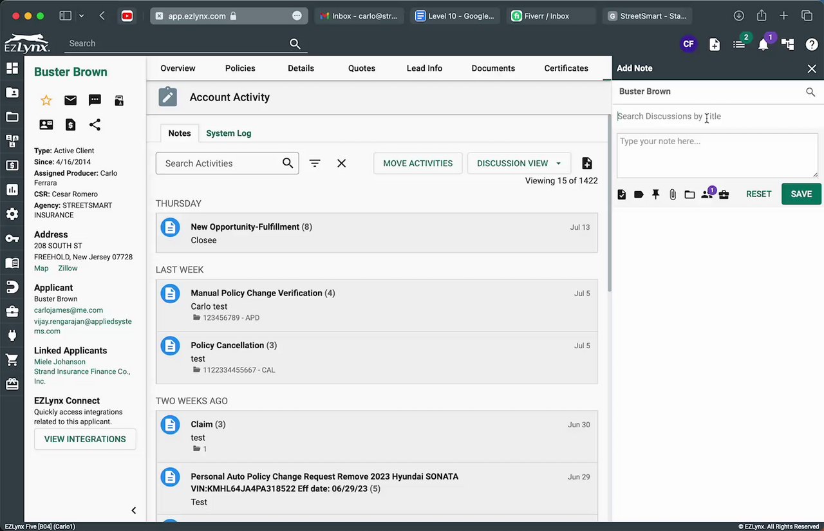Save the note with SAVE button
824x531 pixels.
pos(801,194)
